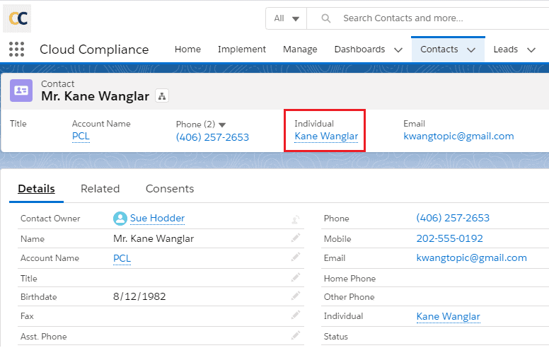Expand the Phone (2) dropdown arrow
Image resolution: width=549 pixels, height=348 pixels.
pyautogui.click(x=222, y=124)
